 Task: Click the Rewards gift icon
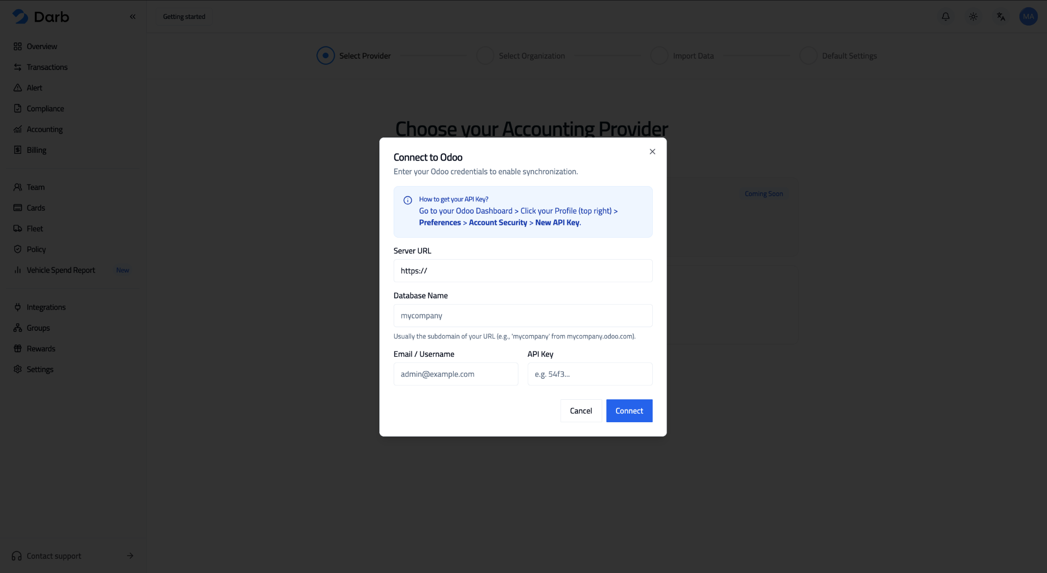coord(18,349)
